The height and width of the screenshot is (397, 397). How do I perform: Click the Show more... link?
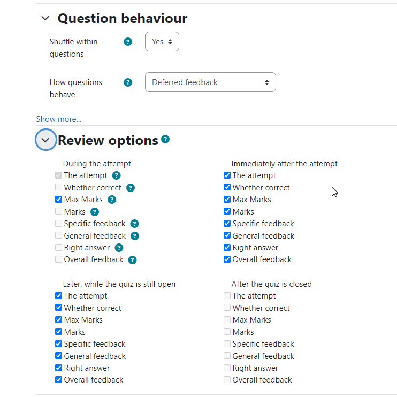click(x=59, y=119)
